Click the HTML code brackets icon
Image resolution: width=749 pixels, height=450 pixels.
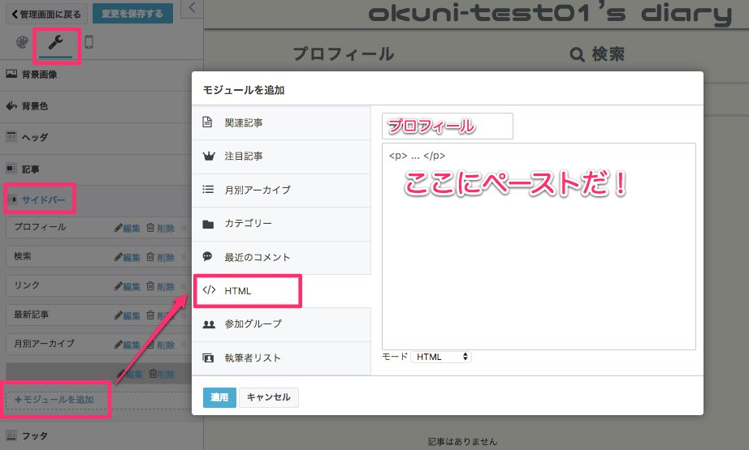pyautogui.click(x=209, y=289)
